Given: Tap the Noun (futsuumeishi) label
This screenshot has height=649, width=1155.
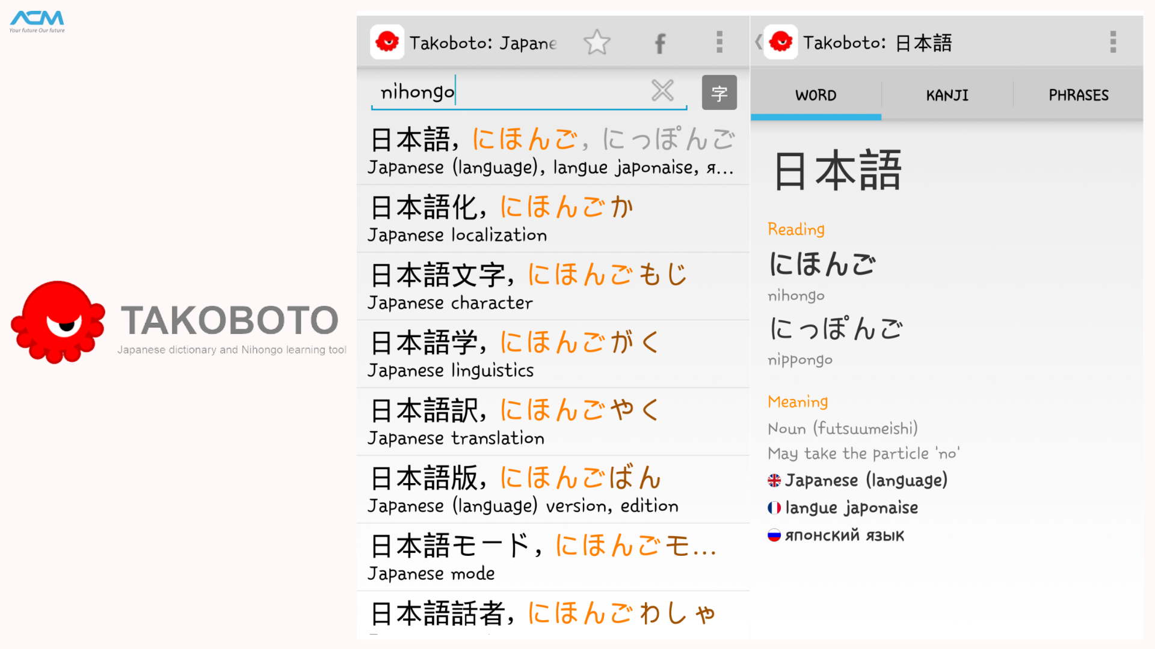Looking at the screenshot, I should coord(843,428).
